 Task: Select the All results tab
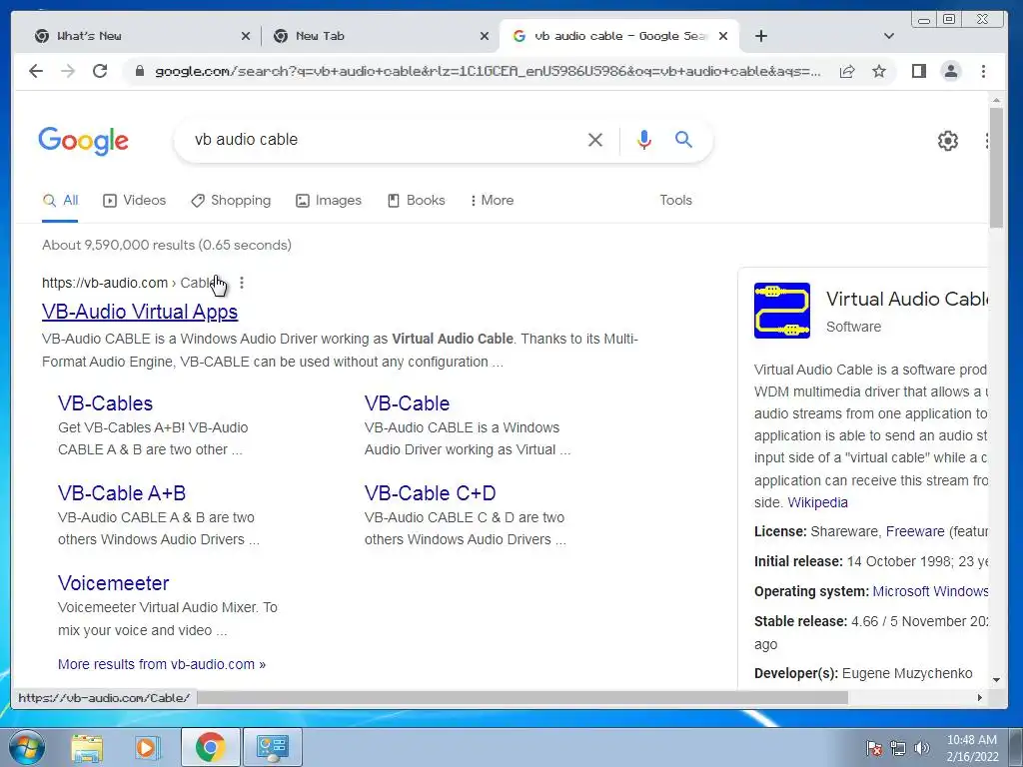pos(60,200)
